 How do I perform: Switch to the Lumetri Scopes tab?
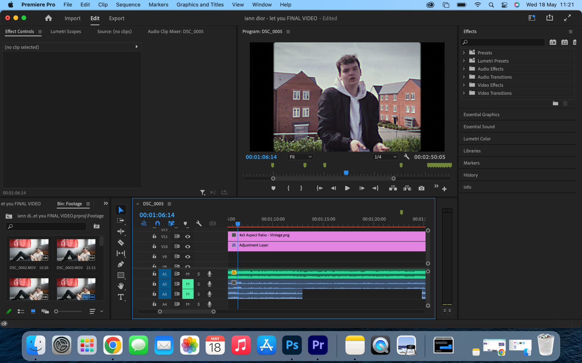coord(65,31)
